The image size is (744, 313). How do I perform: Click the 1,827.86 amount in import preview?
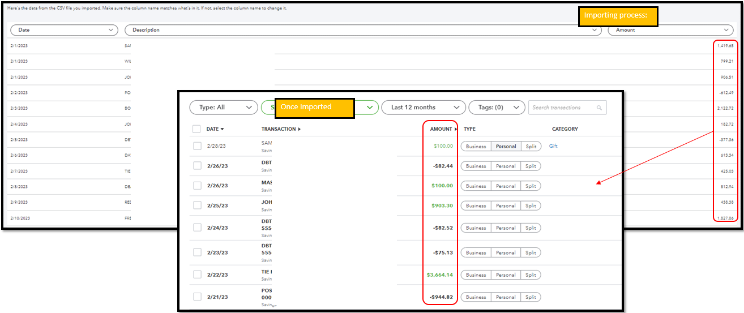pyautogui.click(x=725, y=217)
